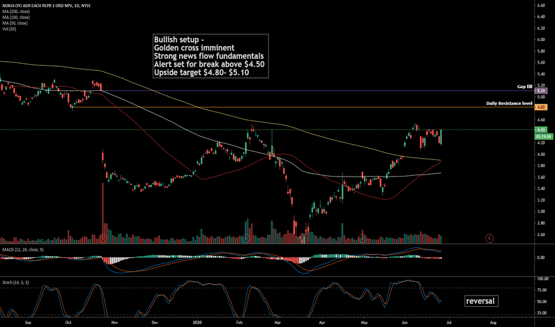555x327 pixels.
Task: Select the MA (50, close) indicator legend
Action: [15, 23]
